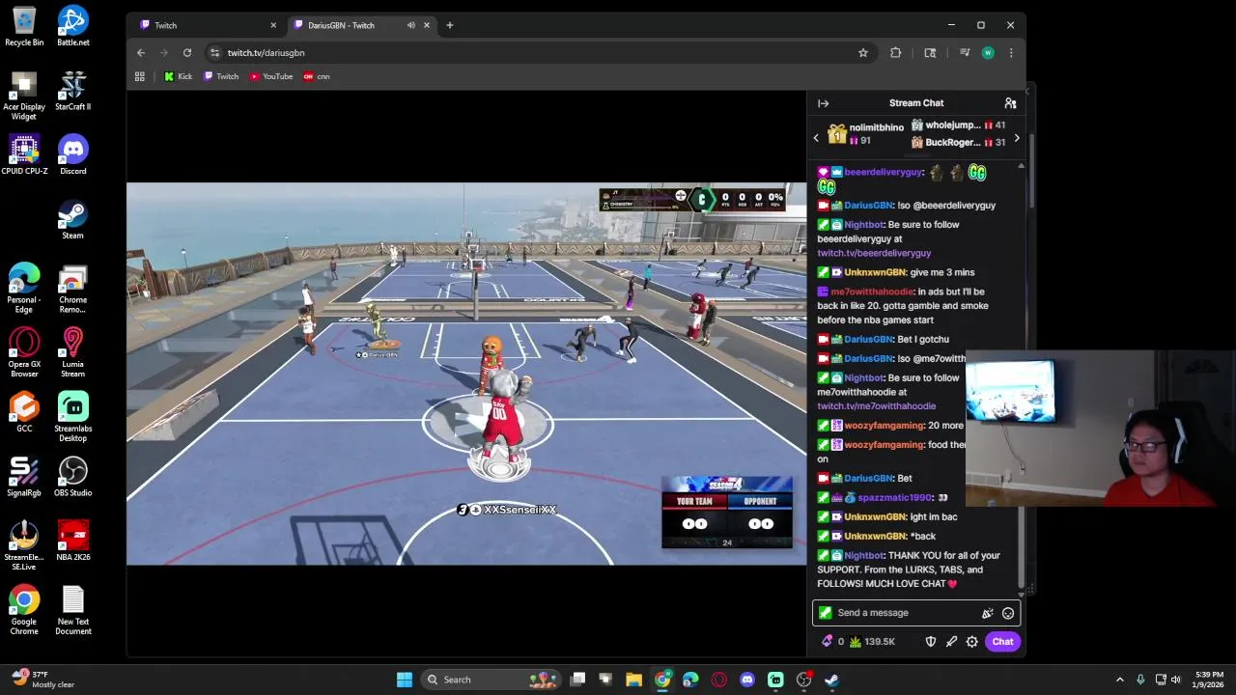Screen dimensions: 1236x695
Task: Open the emote picker in chat
Action: coord(1008,613)
